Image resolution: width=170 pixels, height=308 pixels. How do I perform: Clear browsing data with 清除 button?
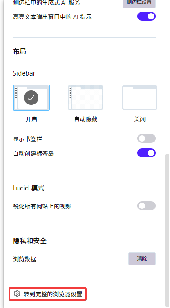pos(142,259)
